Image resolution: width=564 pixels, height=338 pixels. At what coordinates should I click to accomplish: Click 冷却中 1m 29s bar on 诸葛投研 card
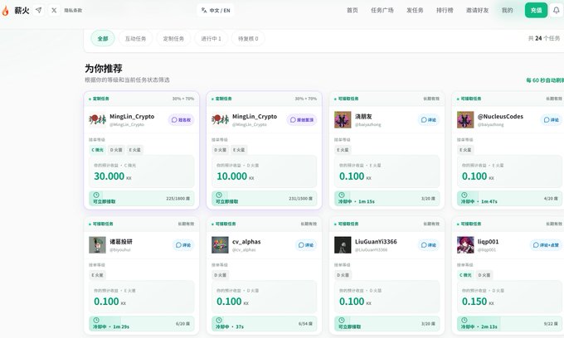[141, 324]
